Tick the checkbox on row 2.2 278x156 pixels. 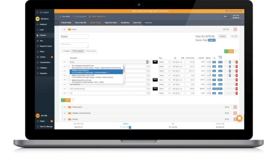click(68, 66)
